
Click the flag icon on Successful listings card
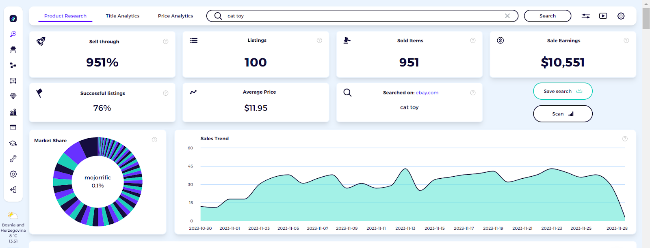[x=39, y=93]
